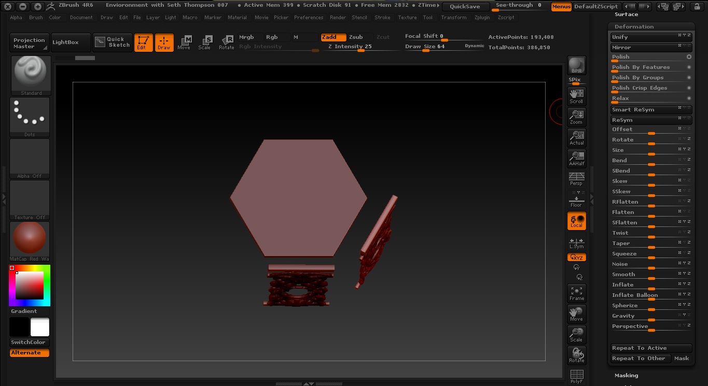Toggle the Menus button off

pos(561,7)
